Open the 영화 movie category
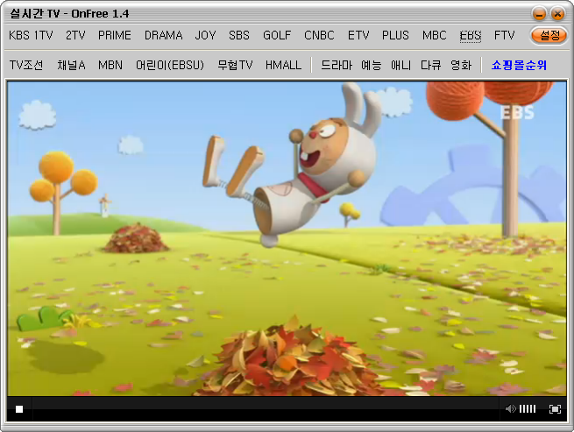Image resolution: width=574 pixels, height=432 pixels. [461, 65]
